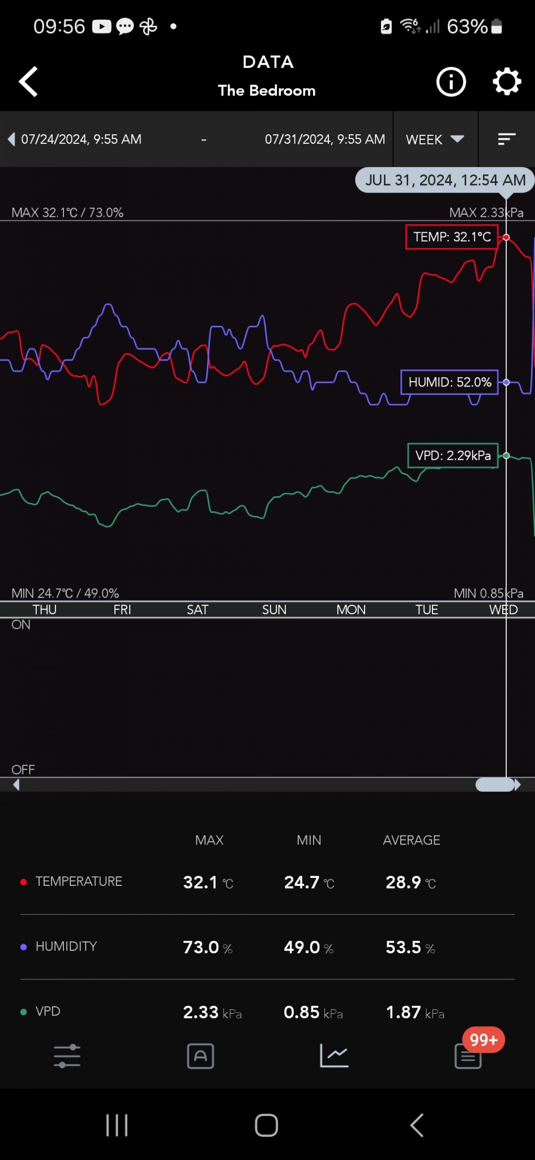Select the chart data tab icon
This screenshot has height=1160, width=535.
(x=334, y=1056)
